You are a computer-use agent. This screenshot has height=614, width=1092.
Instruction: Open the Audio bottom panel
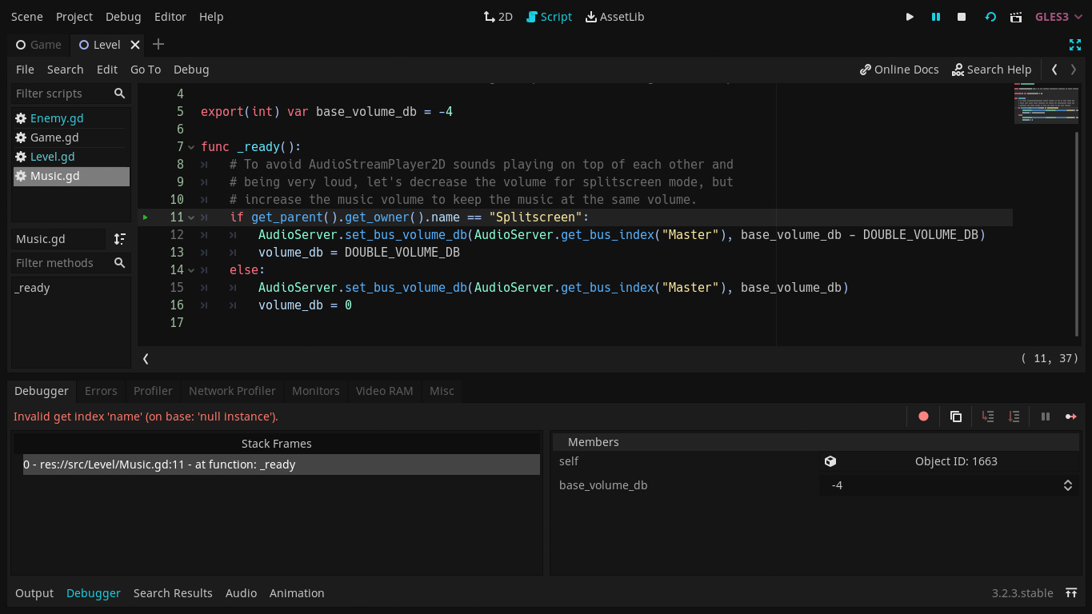241,593
